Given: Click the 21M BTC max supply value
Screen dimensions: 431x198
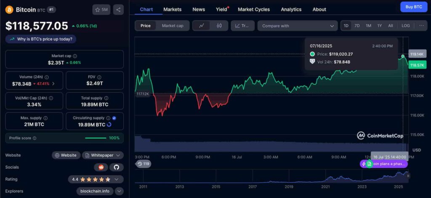Looking at the screenshot, I should click(34, 124).
